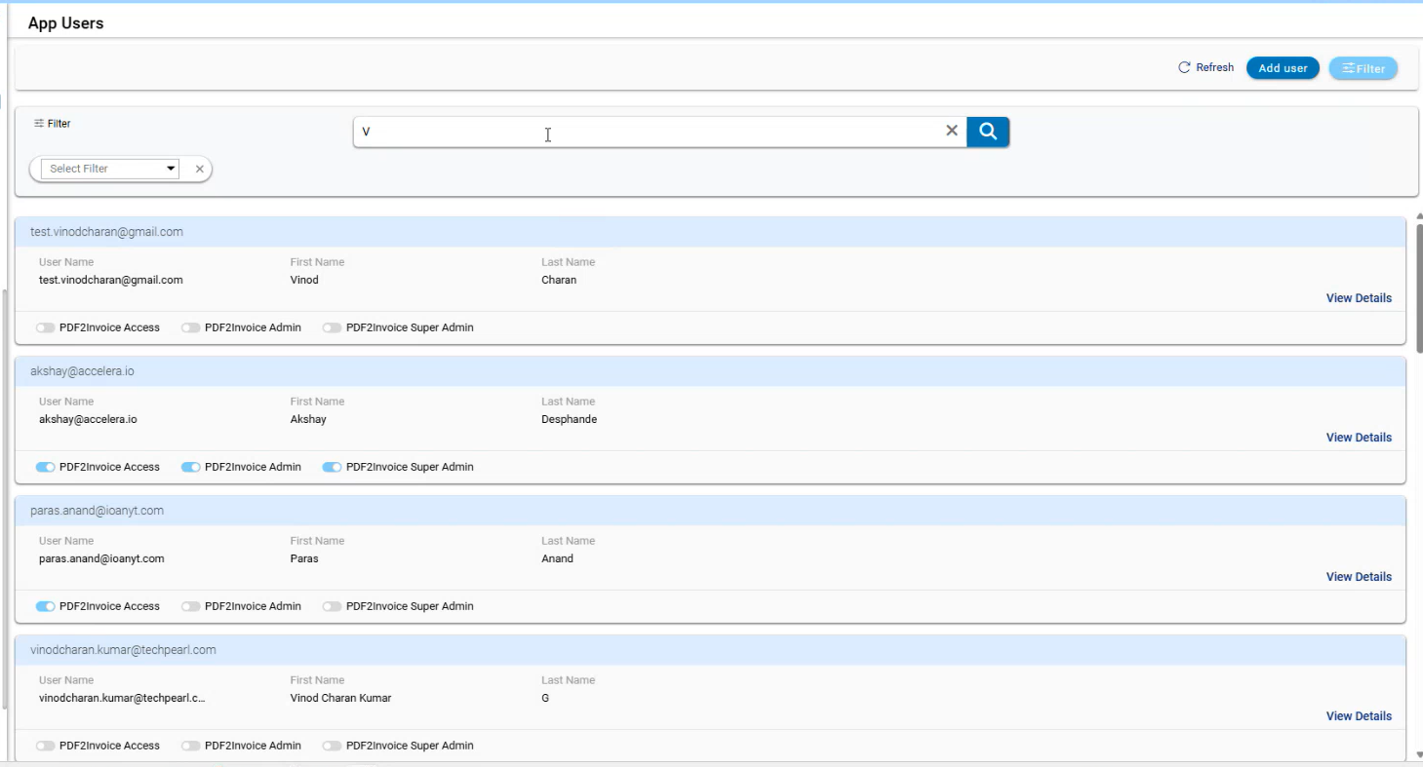This screenshot has height=767, width=1423.
Task: Enable PDF2Invoice Admin for paras.anand@ioanyt.com
Action: point(190,606)
